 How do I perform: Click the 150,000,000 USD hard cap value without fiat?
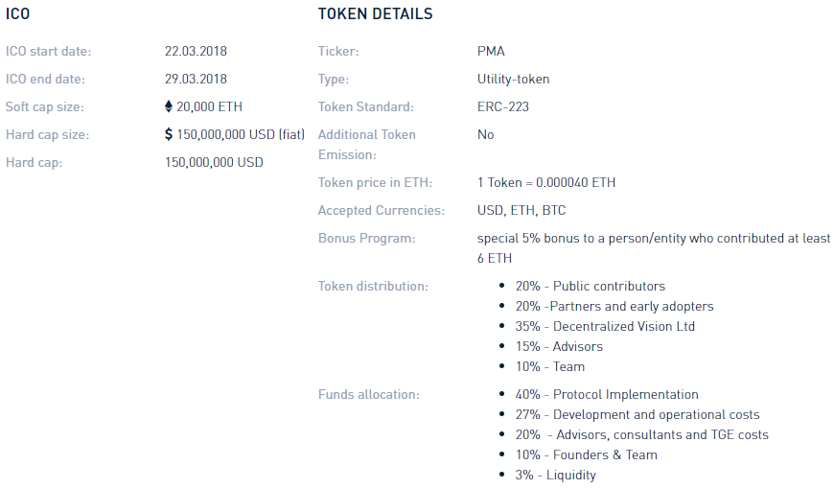click(214, 162)
